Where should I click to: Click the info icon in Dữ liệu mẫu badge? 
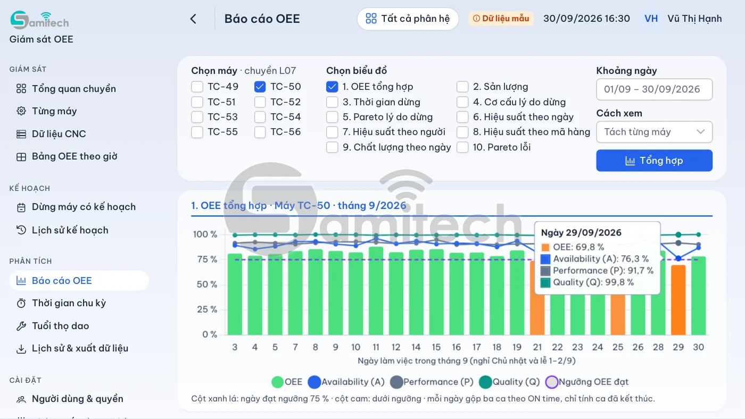(476, 19)
